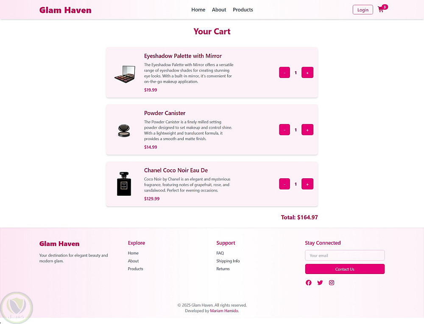Click the Eyeshadow Palette with Mirror title
424x324 pixels.
tap(183, 56)
